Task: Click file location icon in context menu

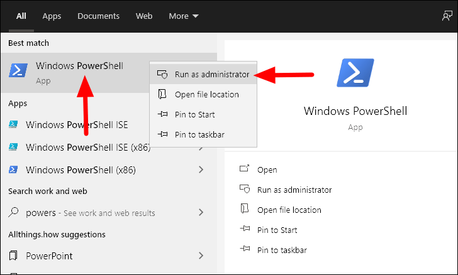Action: point(162,94)
